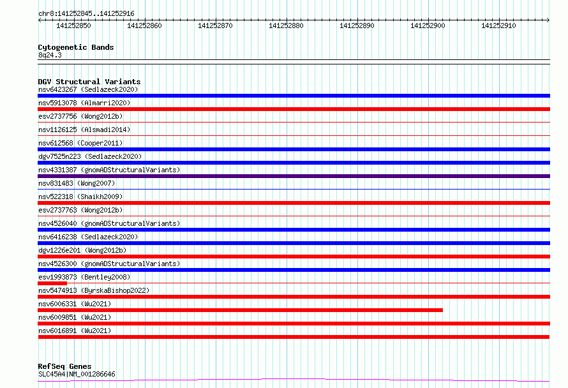Click the Cytogenetic Bands track title

click(x=76, y=47)
